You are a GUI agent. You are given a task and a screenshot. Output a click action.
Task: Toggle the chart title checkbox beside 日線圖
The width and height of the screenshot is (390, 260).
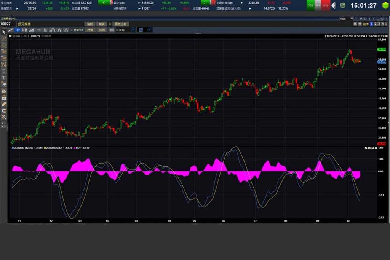(10, 36)
